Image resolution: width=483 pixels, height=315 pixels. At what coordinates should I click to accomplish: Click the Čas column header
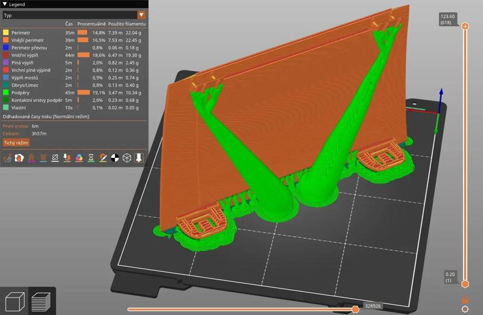tap(69, 23)
